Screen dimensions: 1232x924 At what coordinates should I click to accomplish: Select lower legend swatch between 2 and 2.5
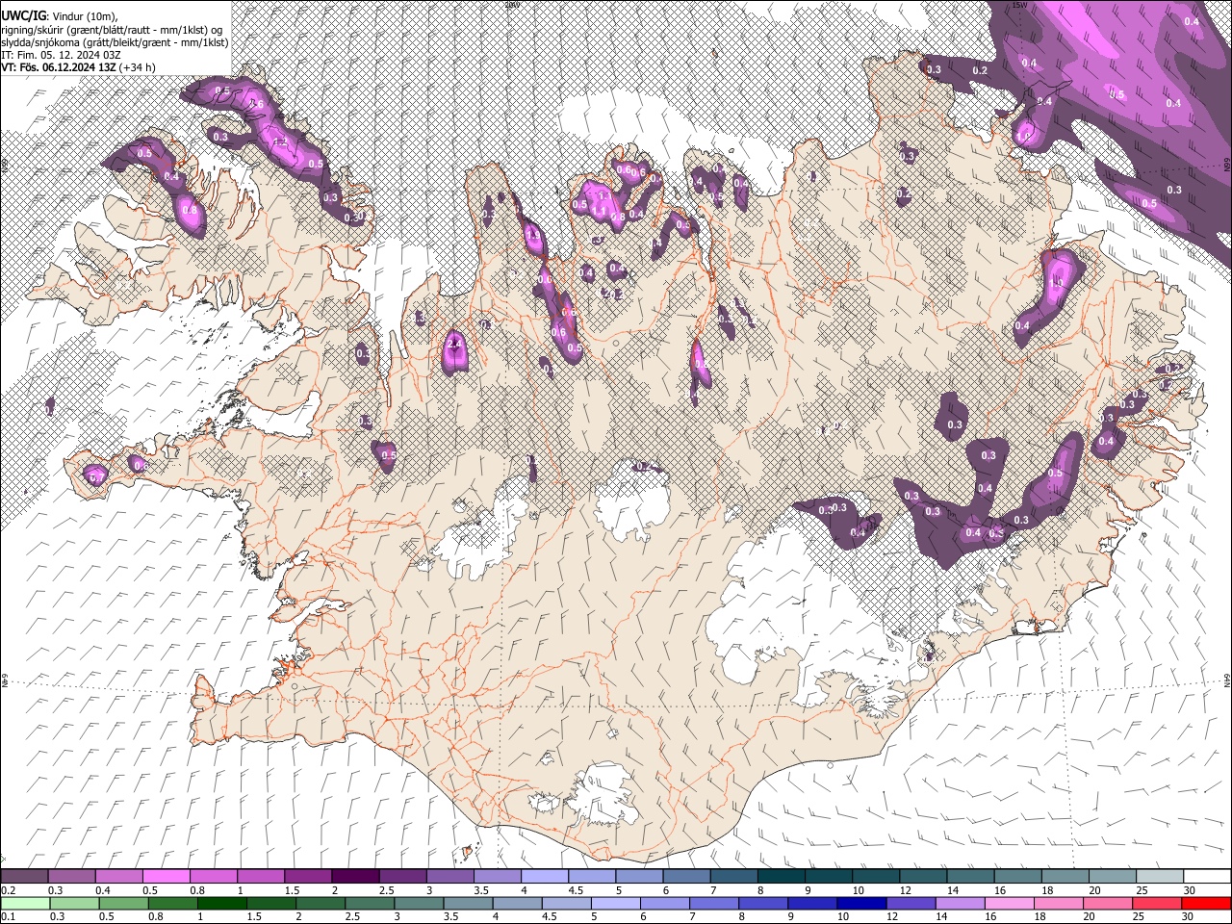(x=321, y=903)
